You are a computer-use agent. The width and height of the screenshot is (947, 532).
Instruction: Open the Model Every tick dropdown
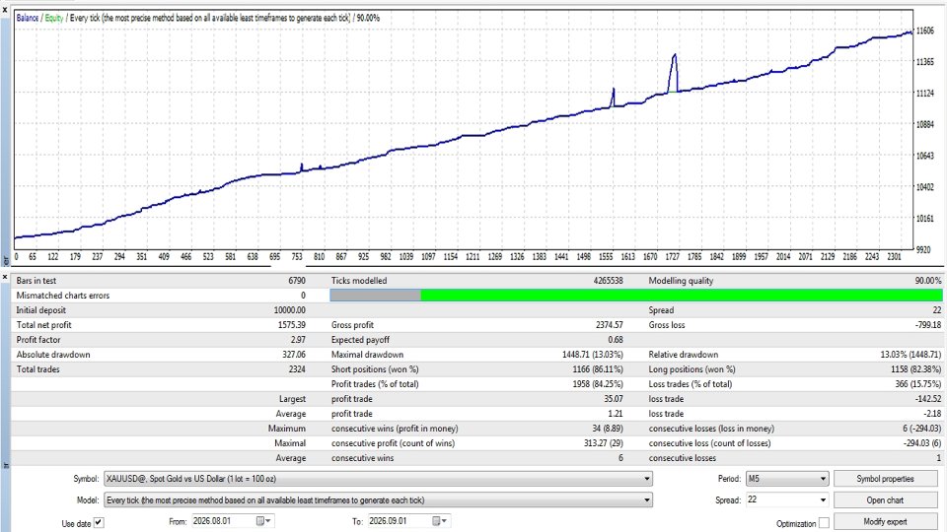pos(647,500)
